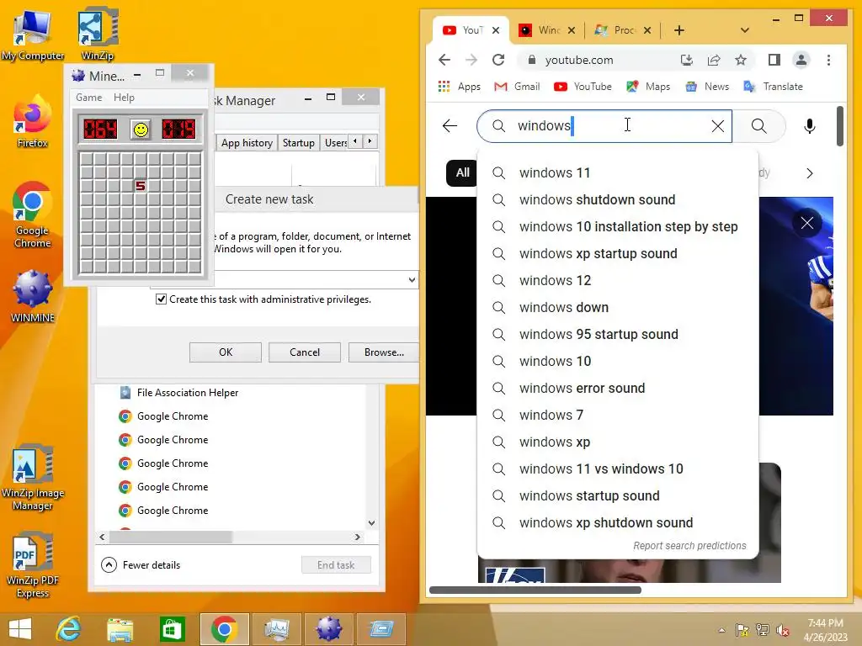
Task: Open the WinZip desktop shortcut
Action: [x=98, y=34]
